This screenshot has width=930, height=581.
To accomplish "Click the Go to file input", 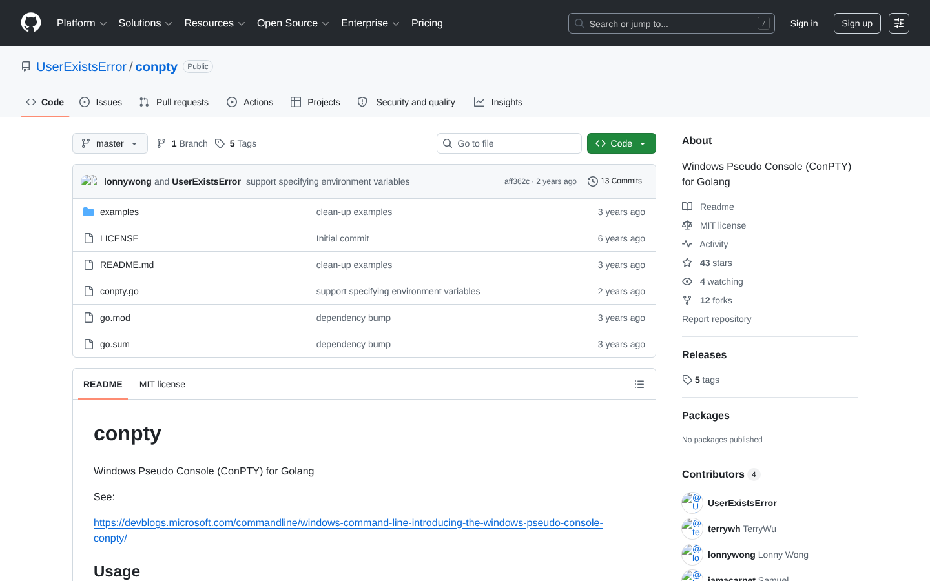I will (x=509, y=143).
